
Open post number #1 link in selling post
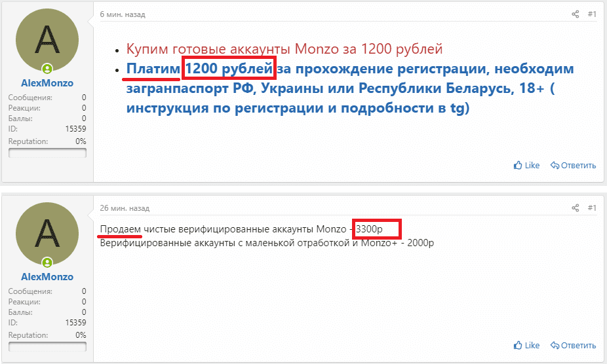592,208
